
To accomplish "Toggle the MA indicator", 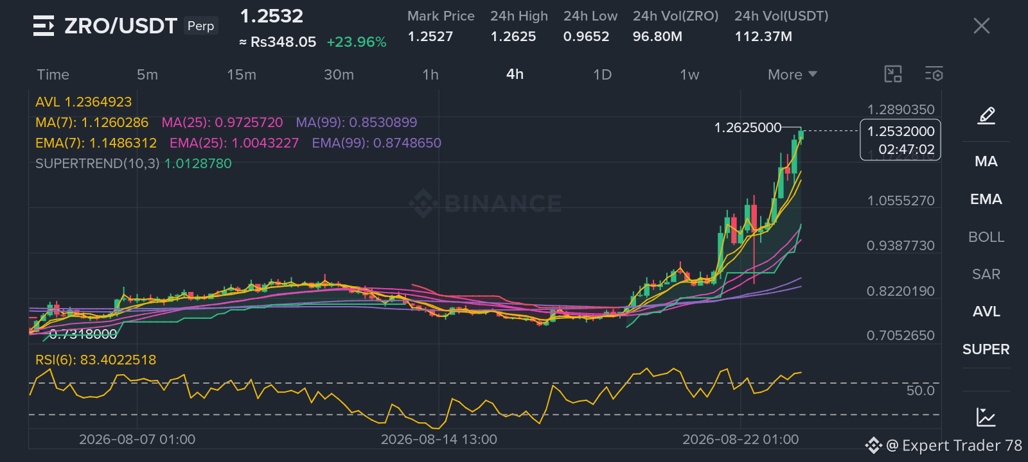I will tap(986, 162).
